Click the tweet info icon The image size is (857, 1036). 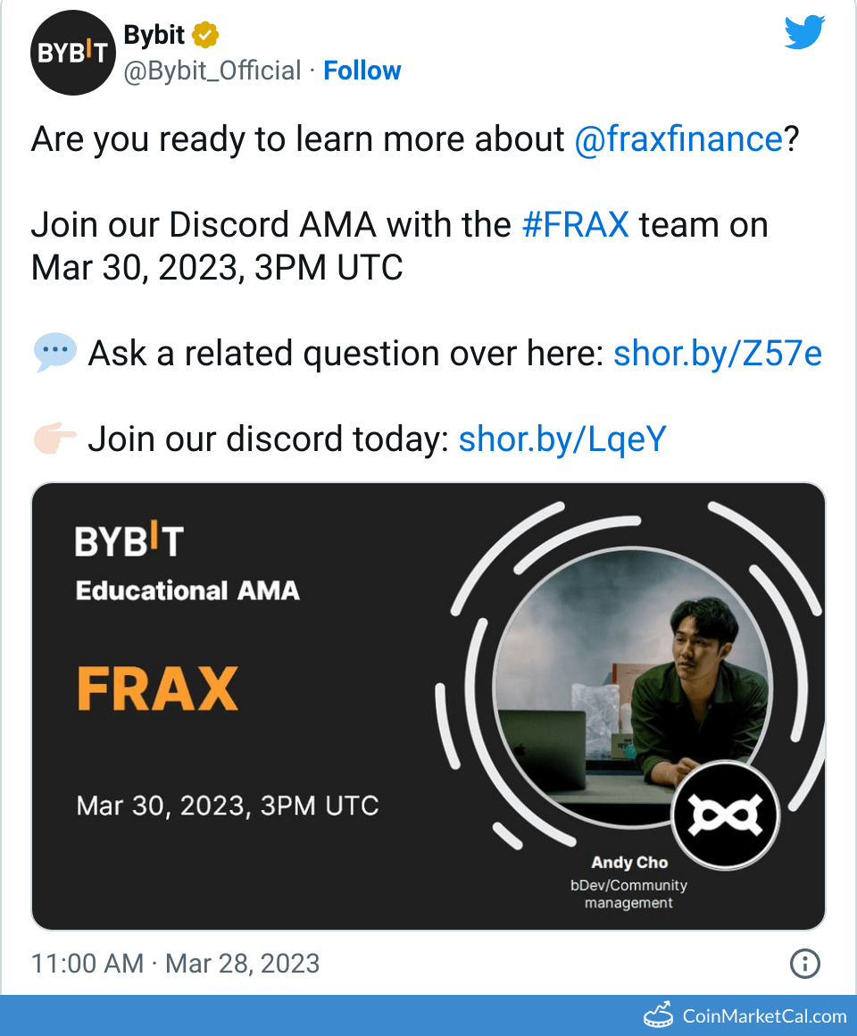tap(804, 964)
